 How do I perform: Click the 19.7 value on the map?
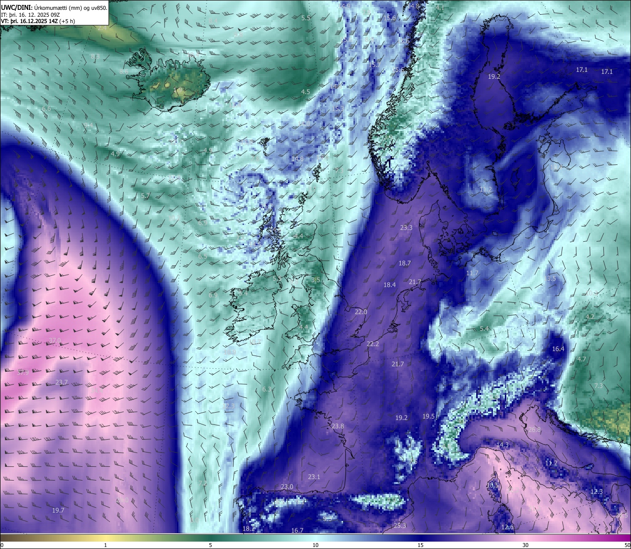coord(58,510)
